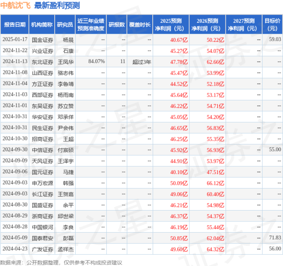Click the 长江证券 institution cell

43,194
